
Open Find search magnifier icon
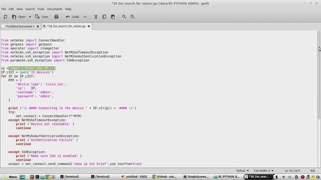click(x=124, y=16)
